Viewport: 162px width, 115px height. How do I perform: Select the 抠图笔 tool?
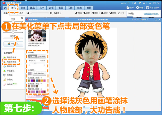[x=8, y=75]
